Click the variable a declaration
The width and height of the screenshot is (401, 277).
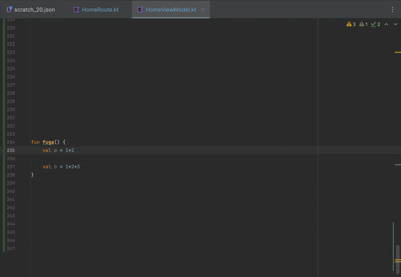point(56,150)
